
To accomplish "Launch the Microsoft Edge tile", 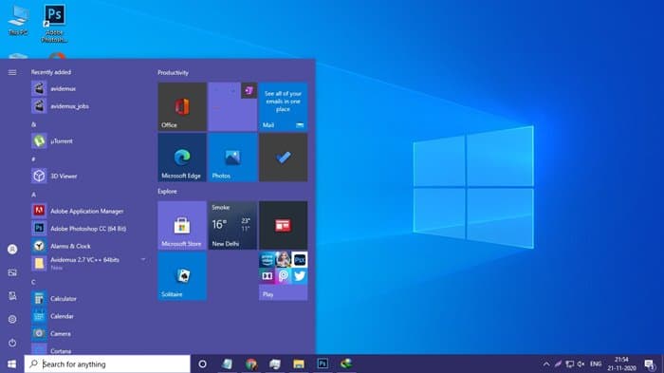I will (182, 158).
